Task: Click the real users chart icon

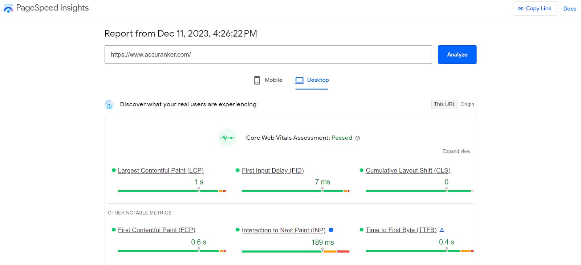Action: [x=109, y=104]
